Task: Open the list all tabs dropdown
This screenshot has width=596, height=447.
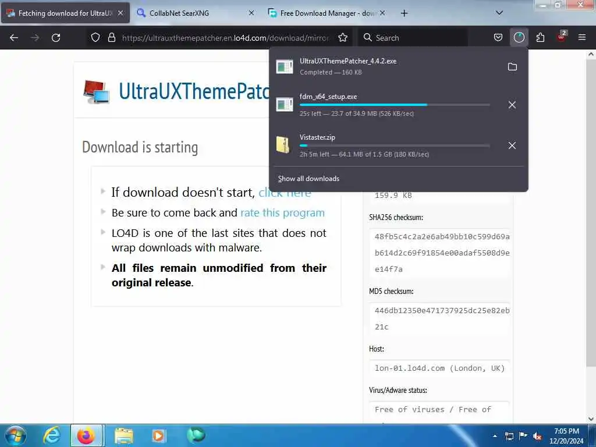Action: (x=499, y=13)
